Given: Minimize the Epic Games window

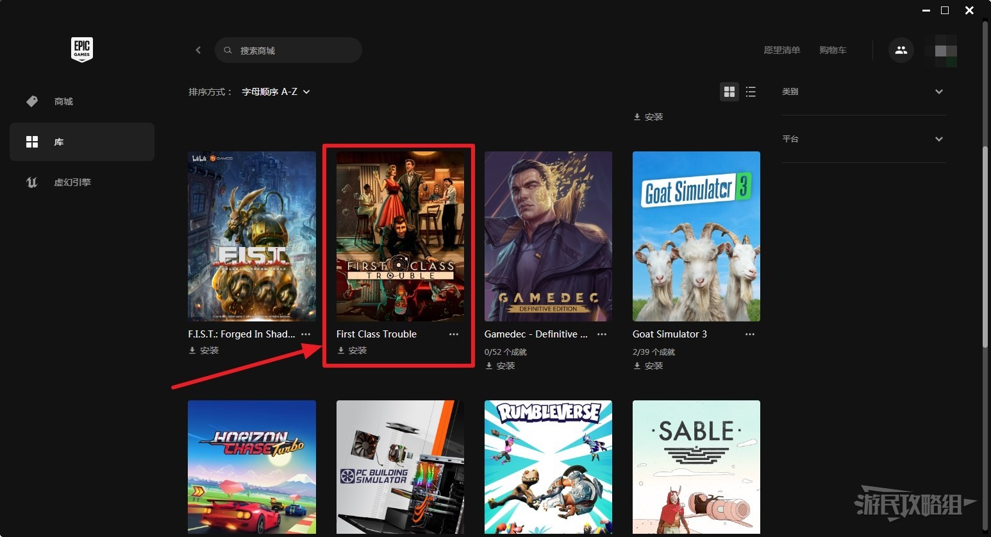Looking at the screenshot, I should point(926,10).
